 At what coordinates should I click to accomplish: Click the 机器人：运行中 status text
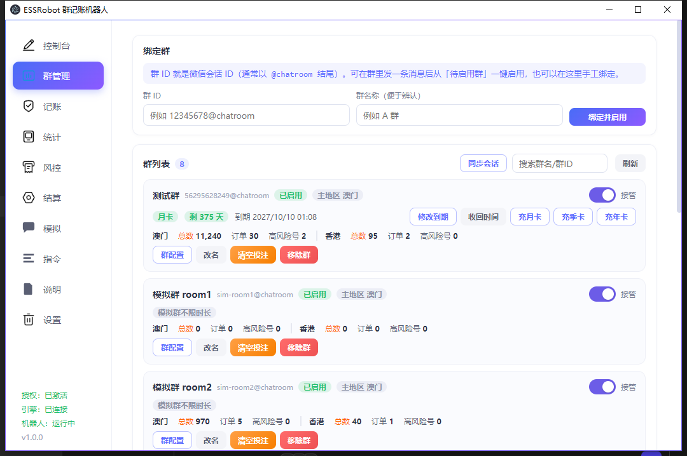click(48, 423)
